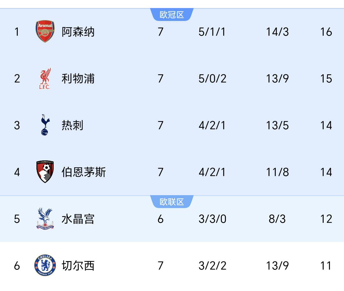Click the Chelsea club crest
Image resolution: width=344 pixels, height=291 pixels.
pyautogui.click(x=45, y=265)
